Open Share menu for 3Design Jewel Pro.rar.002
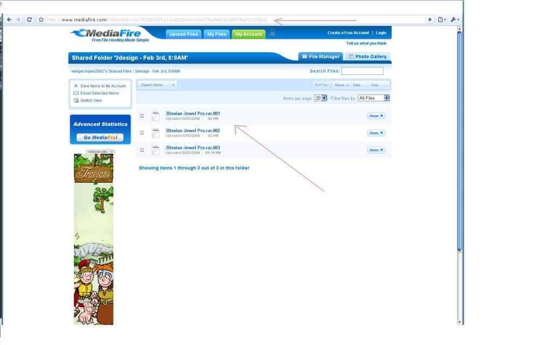 pos(376,133)
